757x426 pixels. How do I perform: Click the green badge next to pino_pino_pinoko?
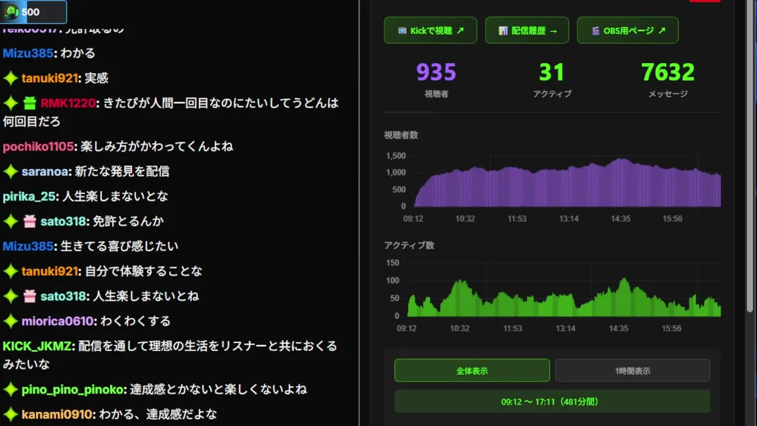[x=10, y=389]
